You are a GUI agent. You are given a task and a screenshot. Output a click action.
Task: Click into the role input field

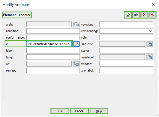(x=126, y=37)
